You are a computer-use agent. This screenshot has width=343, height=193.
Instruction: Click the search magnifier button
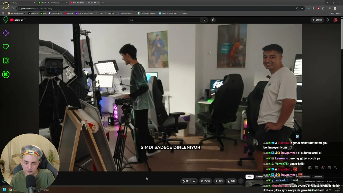tap(204, 20)
